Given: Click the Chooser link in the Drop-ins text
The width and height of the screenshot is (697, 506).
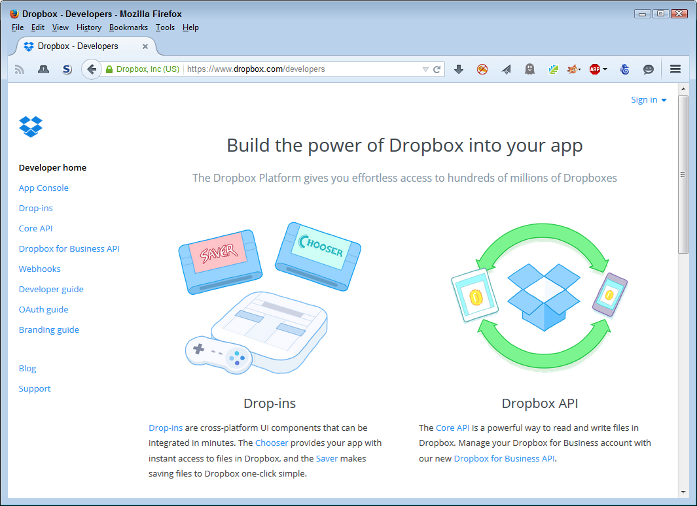Looking at the screenshot, I should point(272,443).
